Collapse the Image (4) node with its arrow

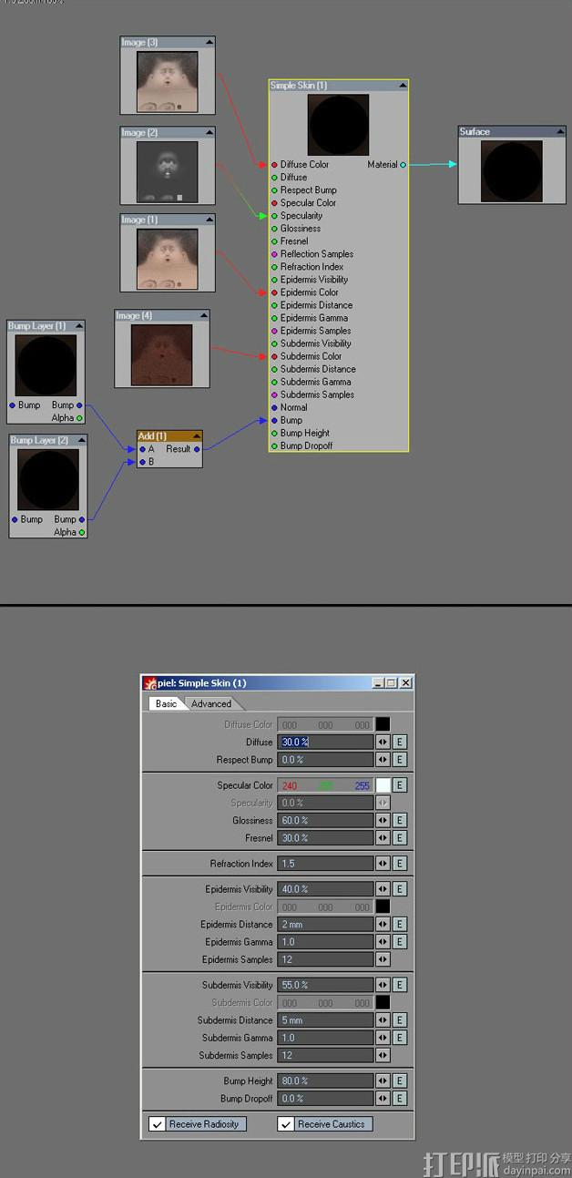coord(202,315)
